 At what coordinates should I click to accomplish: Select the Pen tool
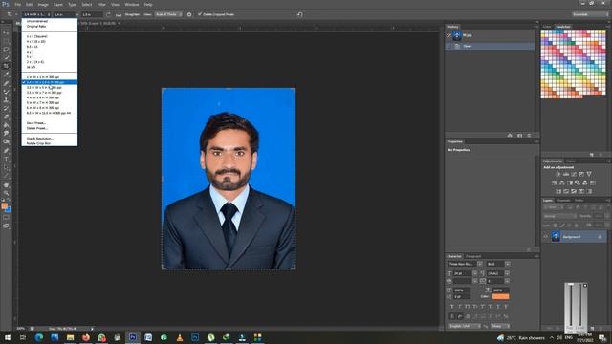pyautogui.click(x=6, y=151)
